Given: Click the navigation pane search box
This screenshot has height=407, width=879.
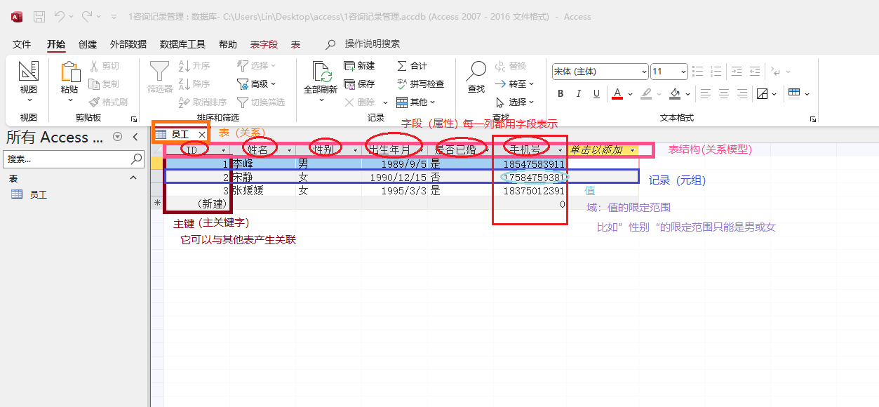Looking at the screenshot, I should [x=67, y=159].
